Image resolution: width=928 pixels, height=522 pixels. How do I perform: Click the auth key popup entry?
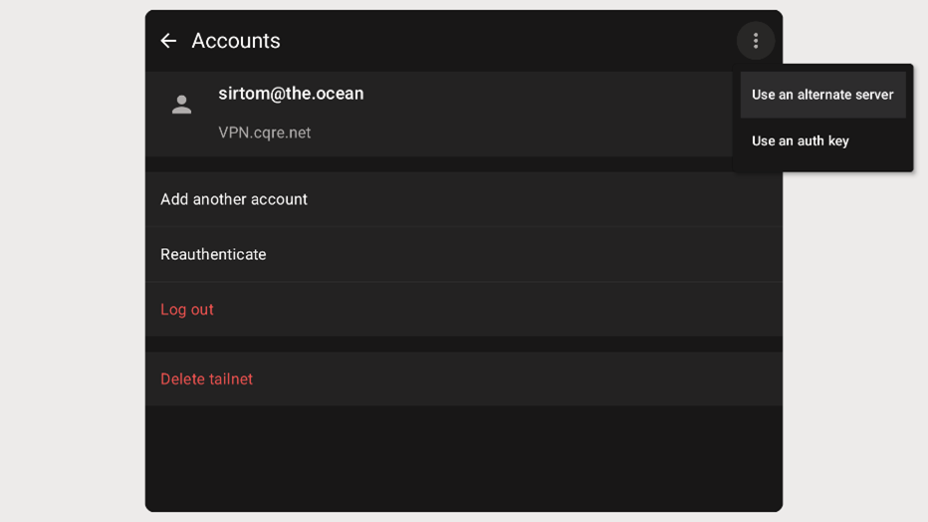[801, 141]
